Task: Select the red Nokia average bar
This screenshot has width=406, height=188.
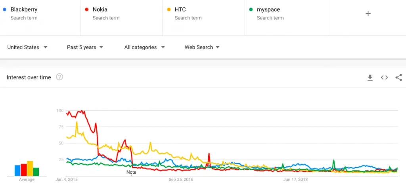Action: point(24,170)
